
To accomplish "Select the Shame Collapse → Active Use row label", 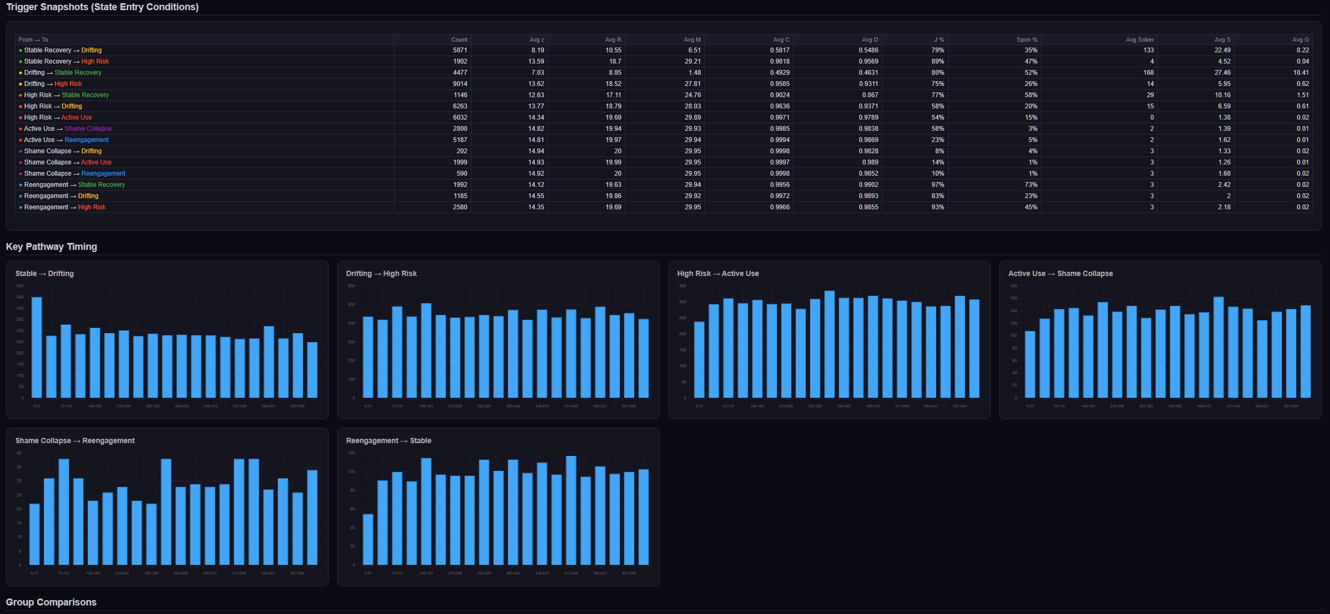I will tap(65, 162).
